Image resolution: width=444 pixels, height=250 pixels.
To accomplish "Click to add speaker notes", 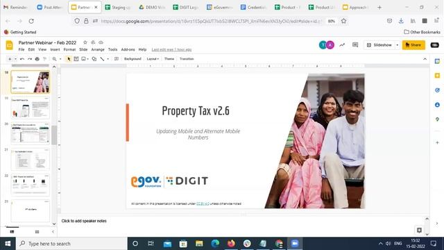I will pos(84,221).
